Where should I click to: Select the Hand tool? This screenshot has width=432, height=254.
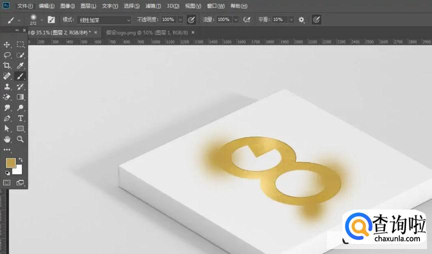[7, 139]
